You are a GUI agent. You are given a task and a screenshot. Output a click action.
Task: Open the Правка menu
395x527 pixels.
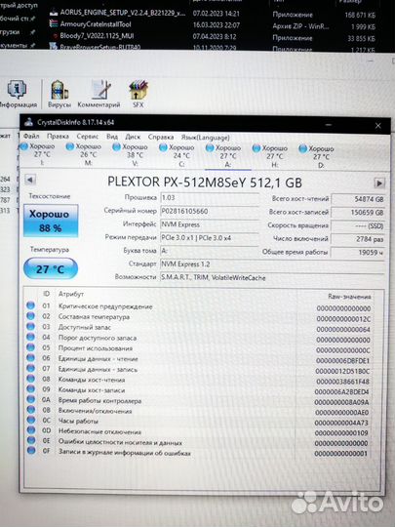pyautogui.click(x=58, y=136)
